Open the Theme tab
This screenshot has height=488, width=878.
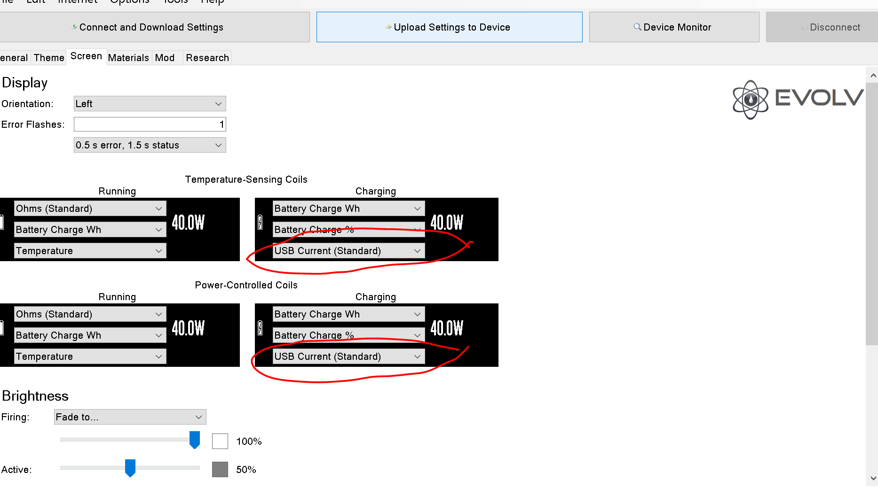[x=49, y=58]
